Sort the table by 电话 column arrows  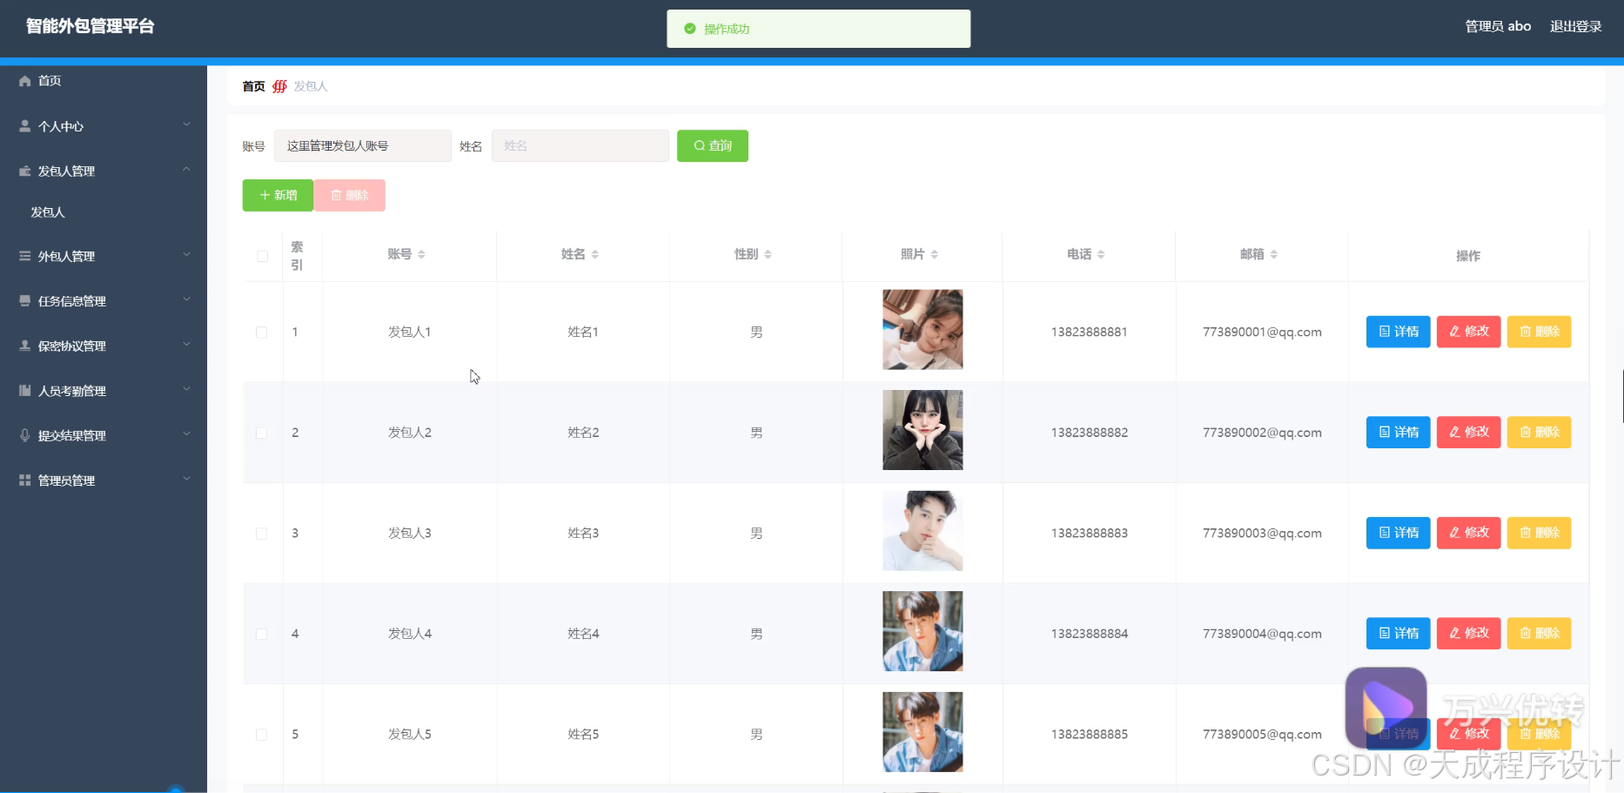pos(1104,253)
